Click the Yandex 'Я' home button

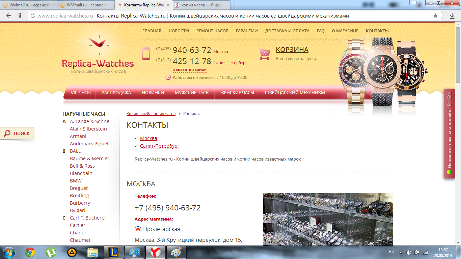[20, 16]
